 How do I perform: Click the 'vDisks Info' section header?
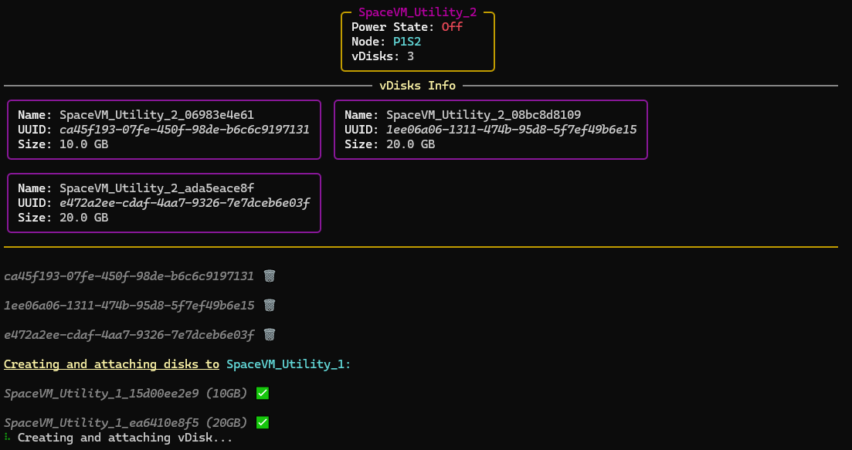tap(417, 86)
